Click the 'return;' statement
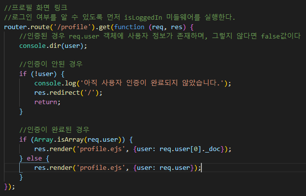Screen dimensions: 306x196 [x=47, y=102]
